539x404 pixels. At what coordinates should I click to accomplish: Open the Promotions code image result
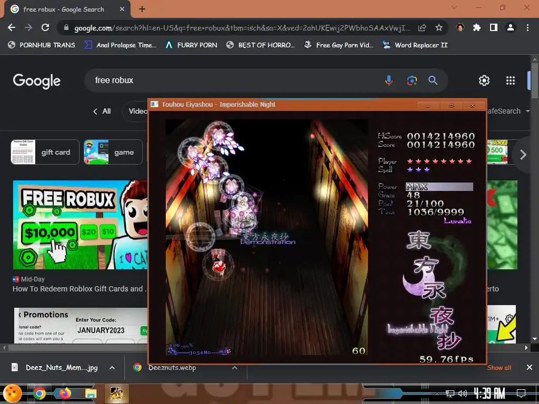(x=81, y=325)
